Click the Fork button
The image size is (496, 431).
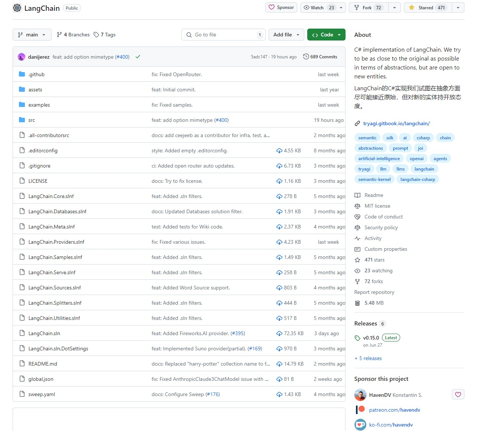(x=369, y=7)
